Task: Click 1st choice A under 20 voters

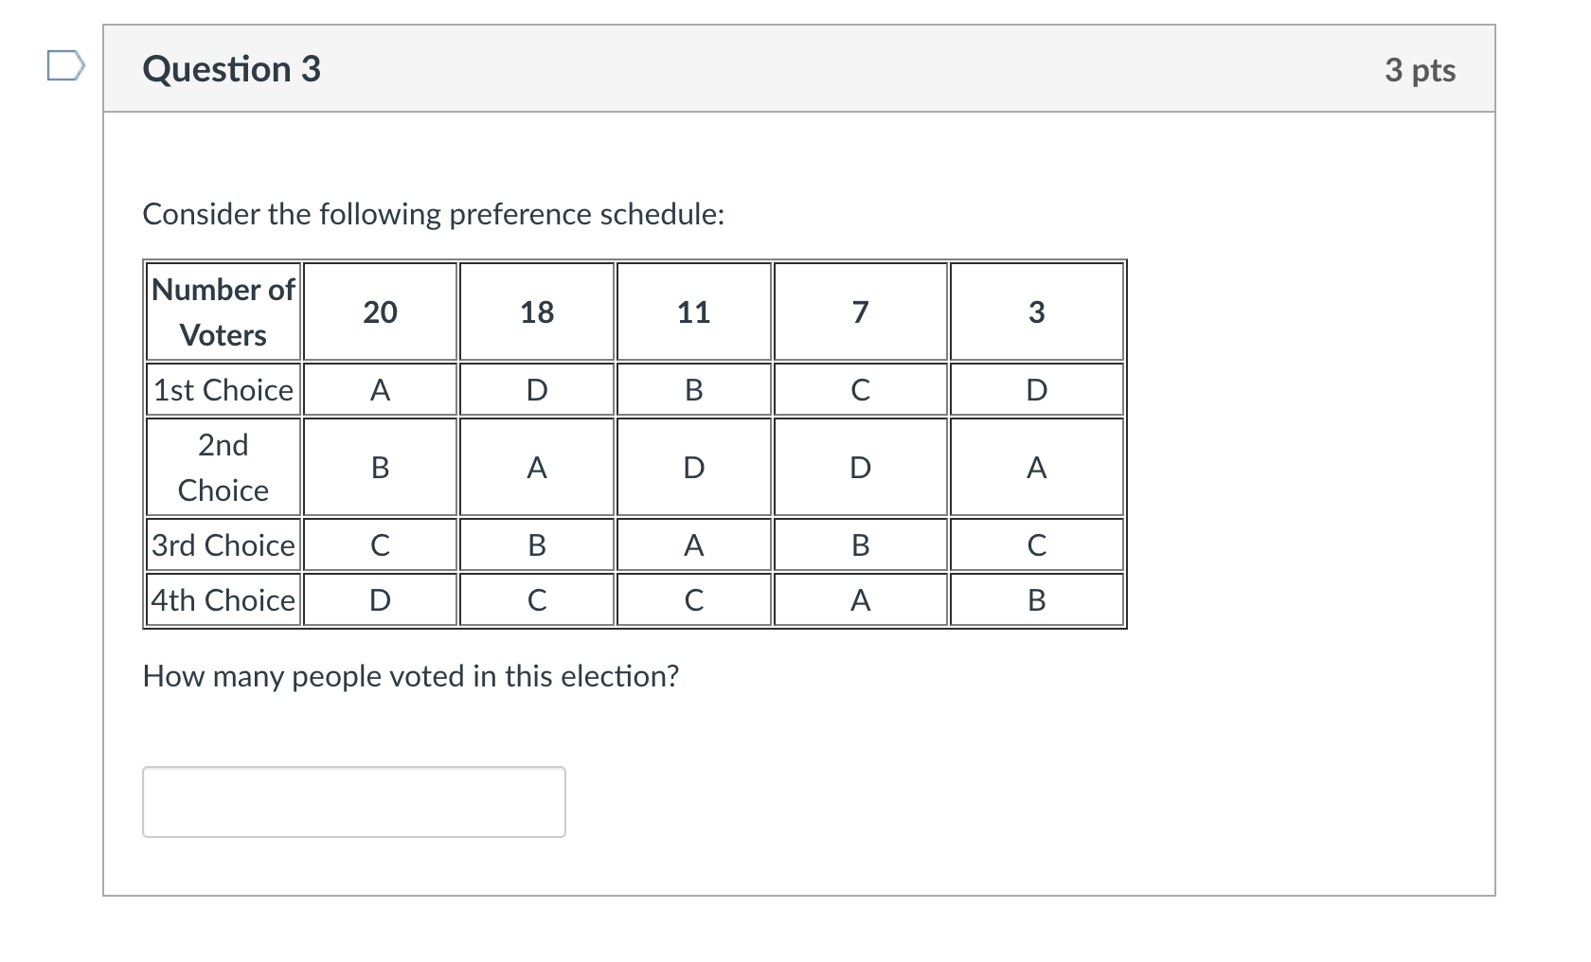Action: point(380,389)
